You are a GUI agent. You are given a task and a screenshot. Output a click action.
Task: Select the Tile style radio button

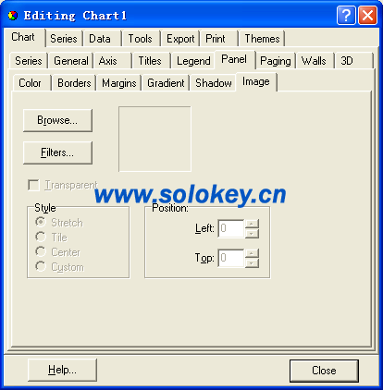[x=41, y=237]
